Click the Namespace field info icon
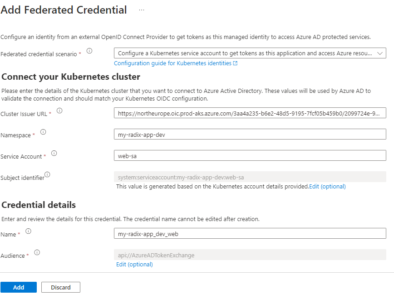Viewport: 394px width, 299px height. click(43, 131)
